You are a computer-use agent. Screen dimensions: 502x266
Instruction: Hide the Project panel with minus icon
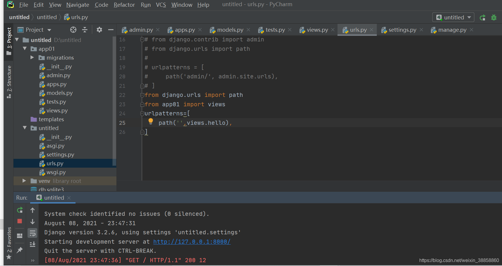click(x=111, y=30)
